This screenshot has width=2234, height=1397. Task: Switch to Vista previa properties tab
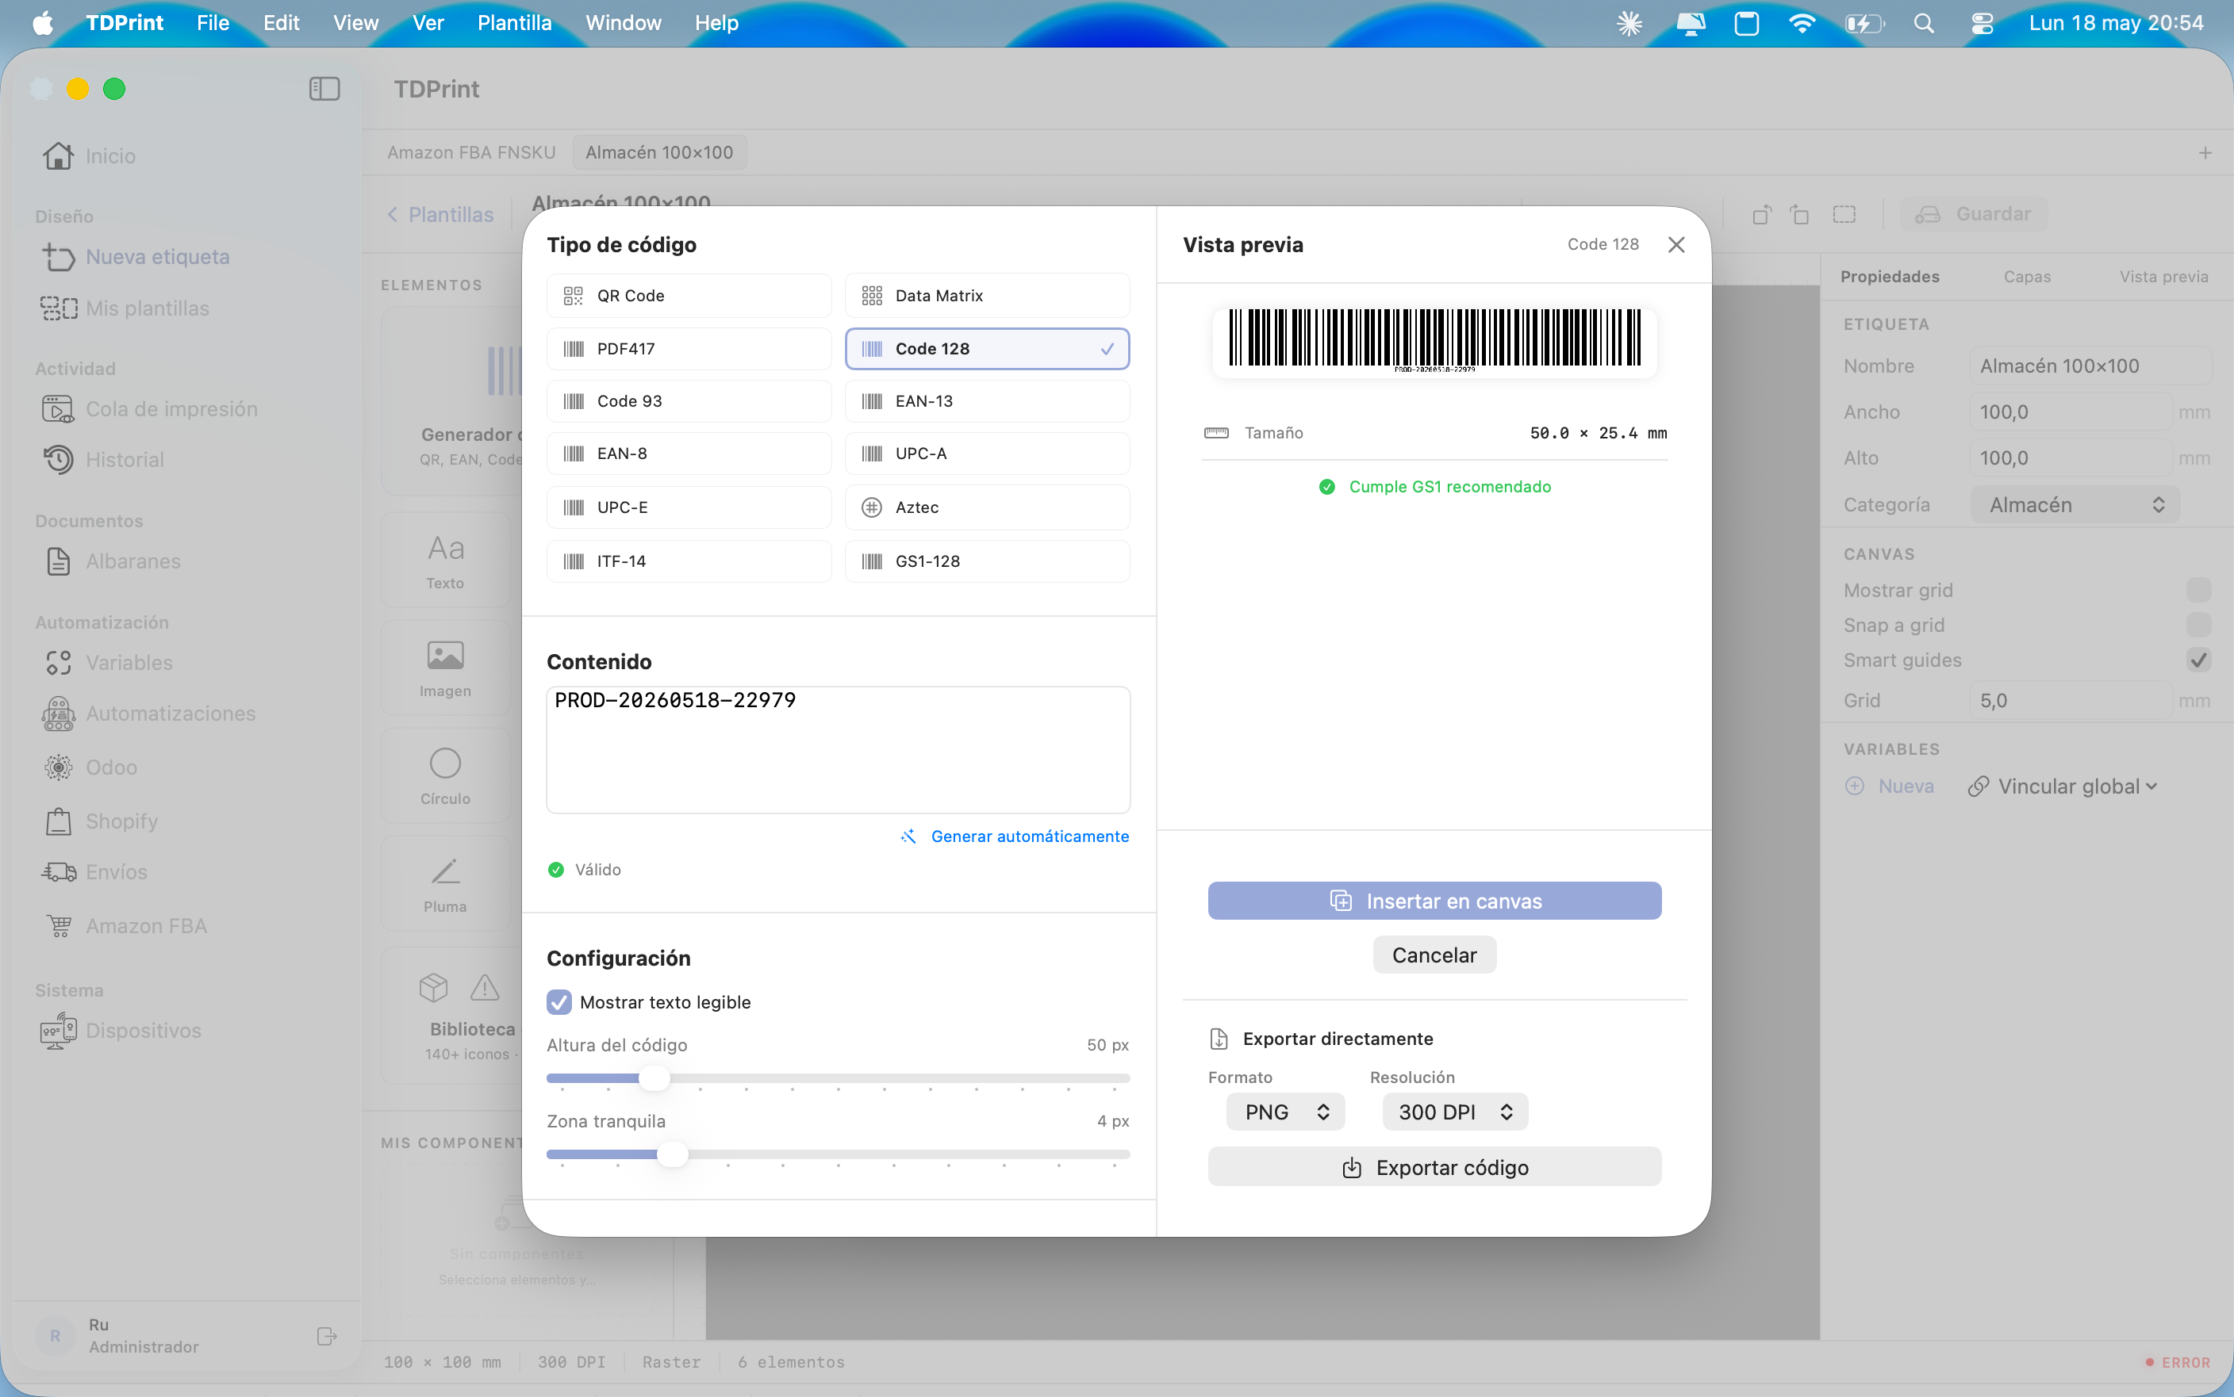pyautogui.click(x=2163, y=276)
